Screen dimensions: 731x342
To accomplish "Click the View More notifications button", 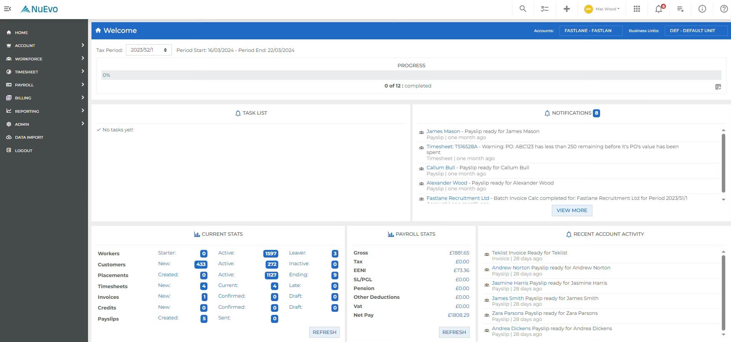I will coord(572,211).
